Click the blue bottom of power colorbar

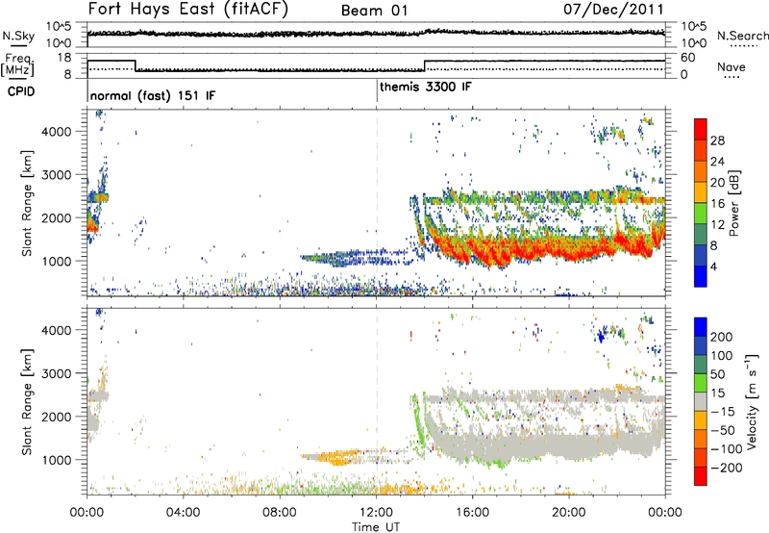[701, 276]
